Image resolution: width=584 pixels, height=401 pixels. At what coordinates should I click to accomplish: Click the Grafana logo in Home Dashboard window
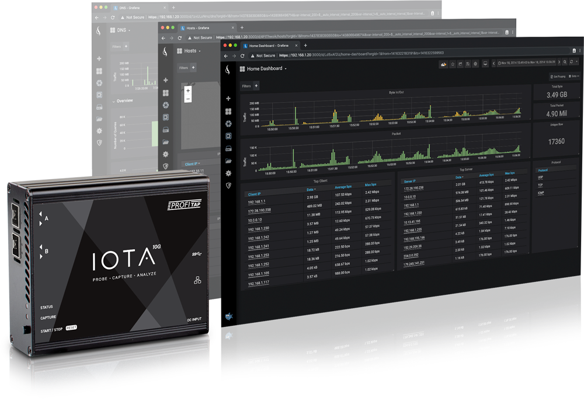(x=228, y=69)
